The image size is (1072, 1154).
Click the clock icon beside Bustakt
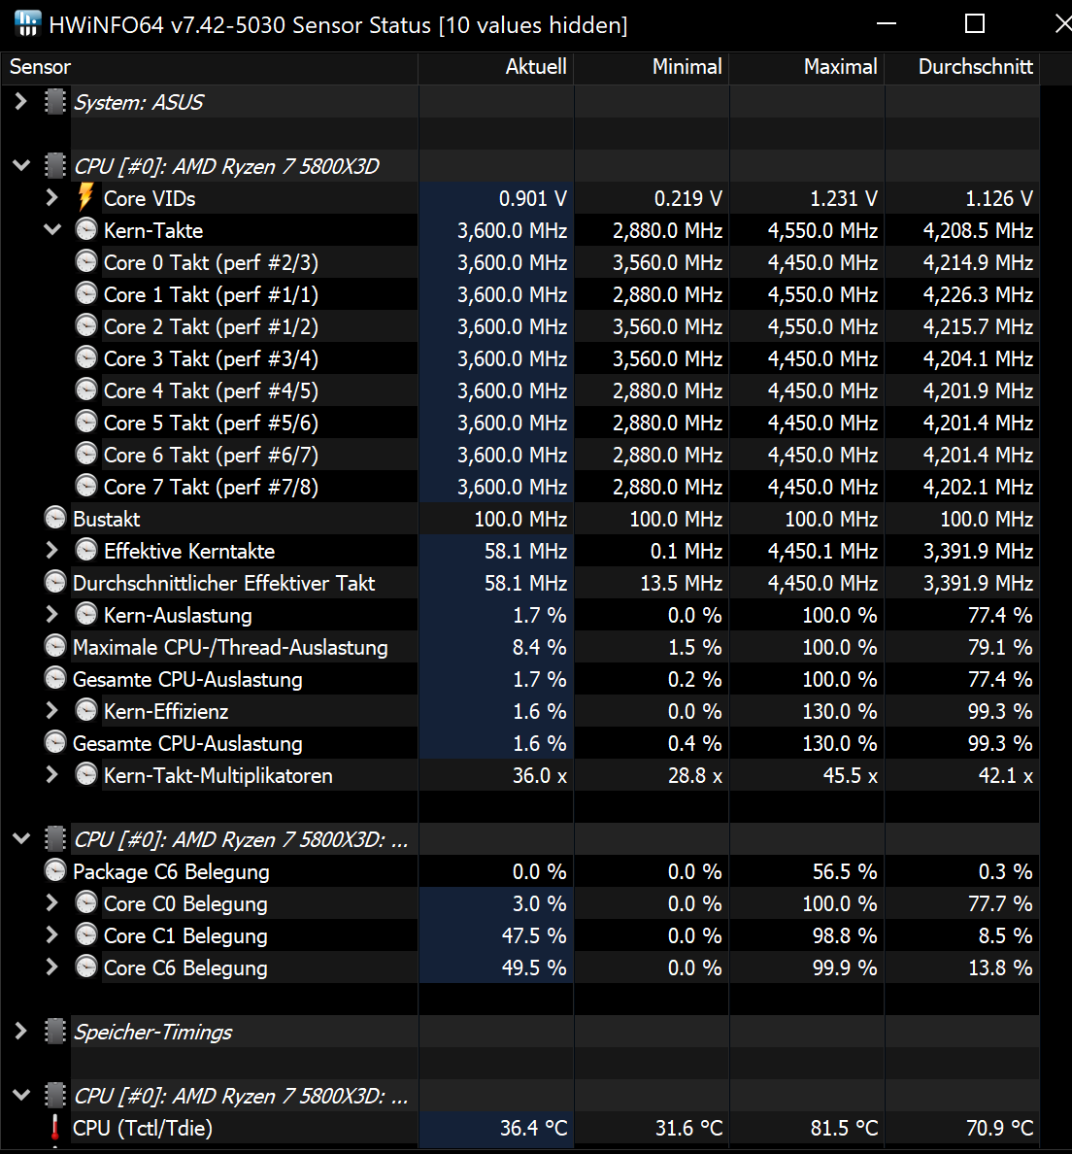click(55, 518)
